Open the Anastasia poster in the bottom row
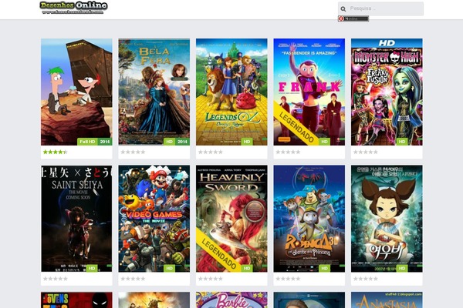The image size is (463, 308). tap(387, 300)
